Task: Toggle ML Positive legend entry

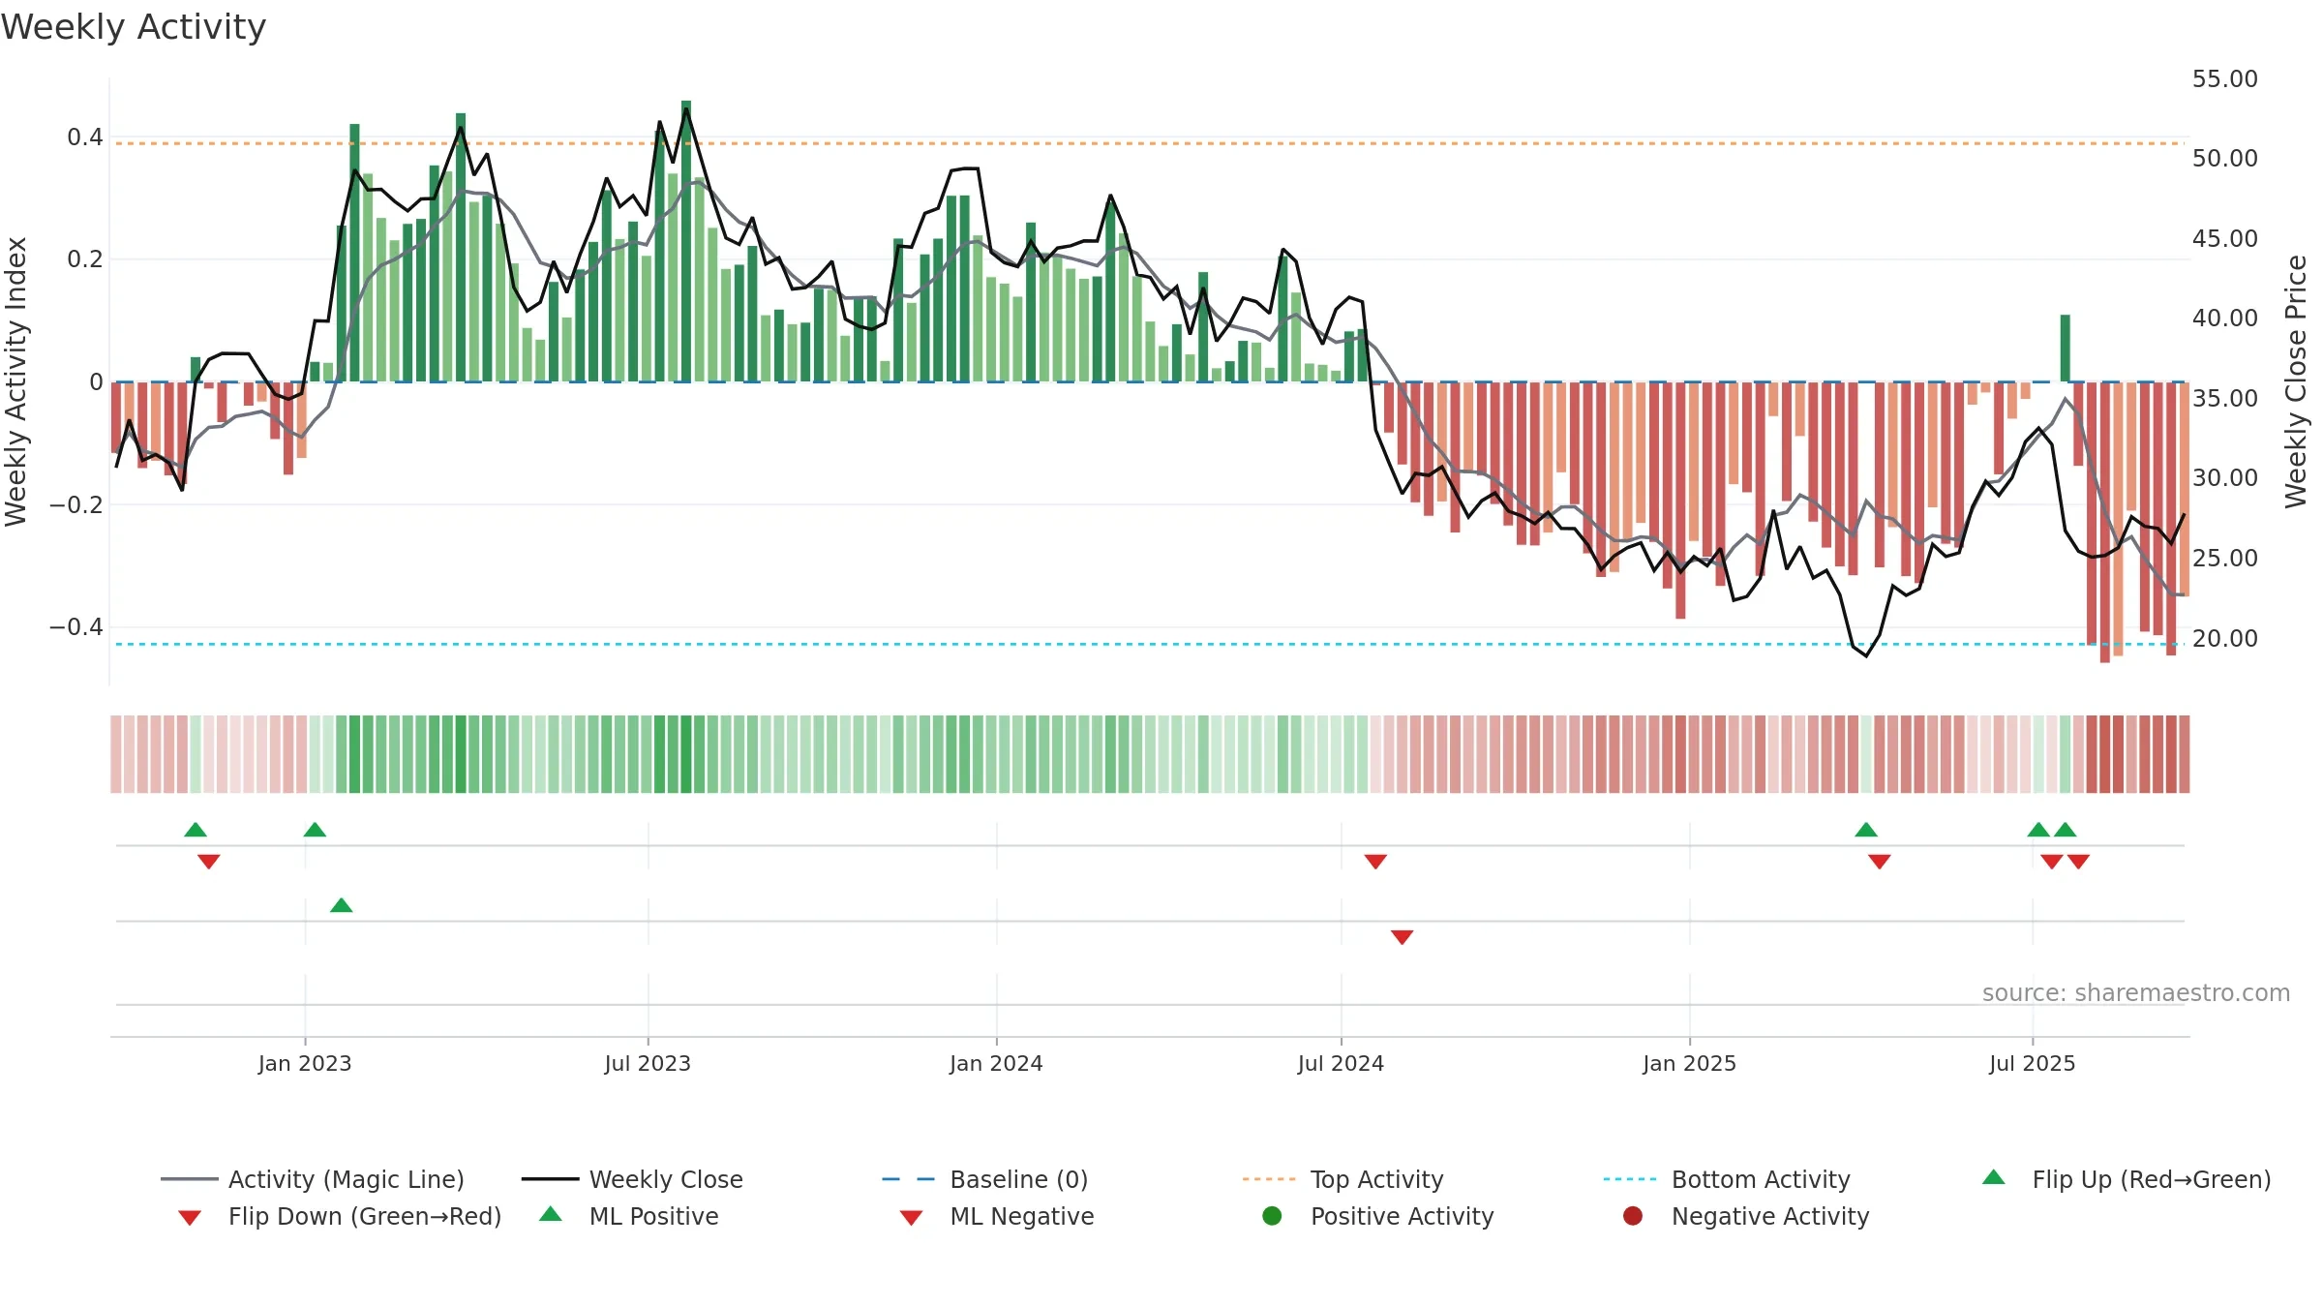Action: click(x=629, y=1216)
